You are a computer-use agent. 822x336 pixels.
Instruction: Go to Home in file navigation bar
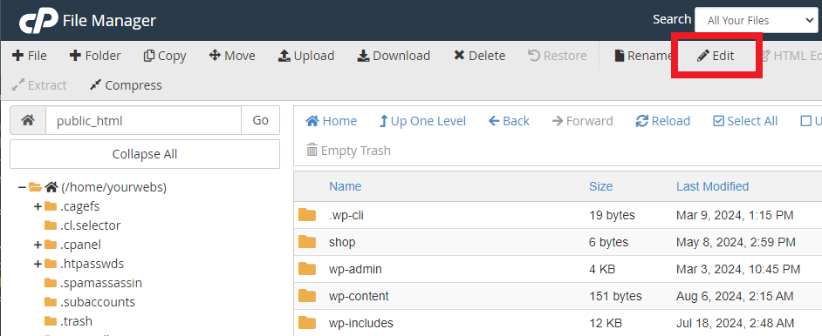point(332,121)
